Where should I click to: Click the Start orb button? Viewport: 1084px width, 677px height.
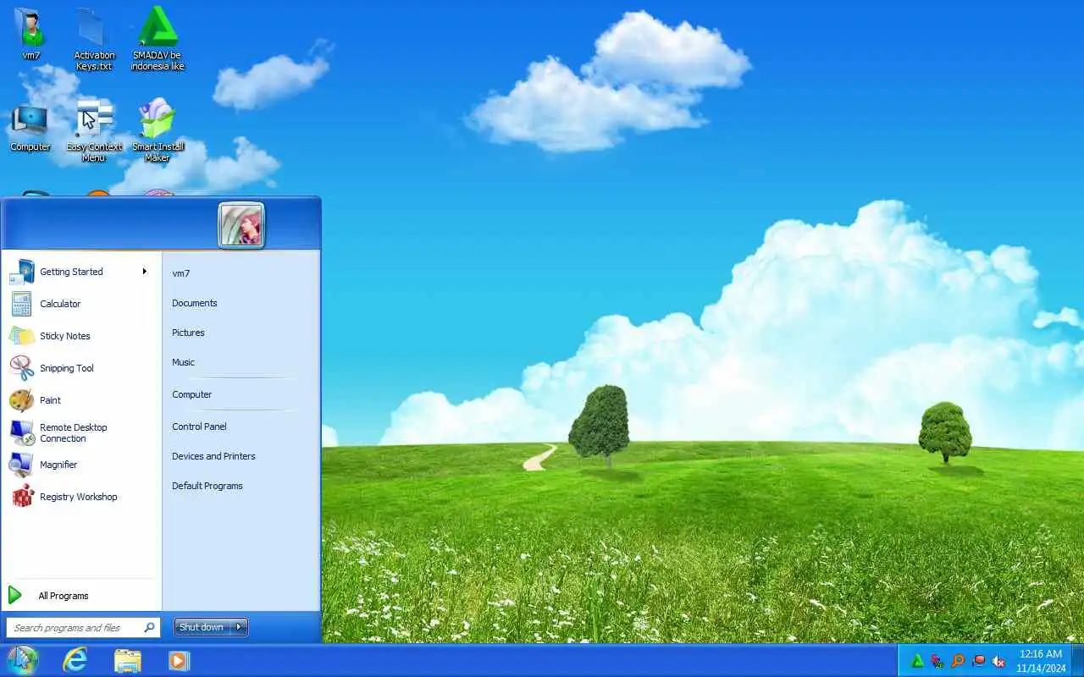[22, 660]
